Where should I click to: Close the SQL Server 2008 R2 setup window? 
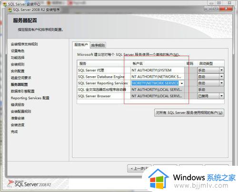click(x=226, y=9)
